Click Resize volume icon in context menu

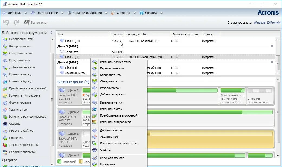95,62
